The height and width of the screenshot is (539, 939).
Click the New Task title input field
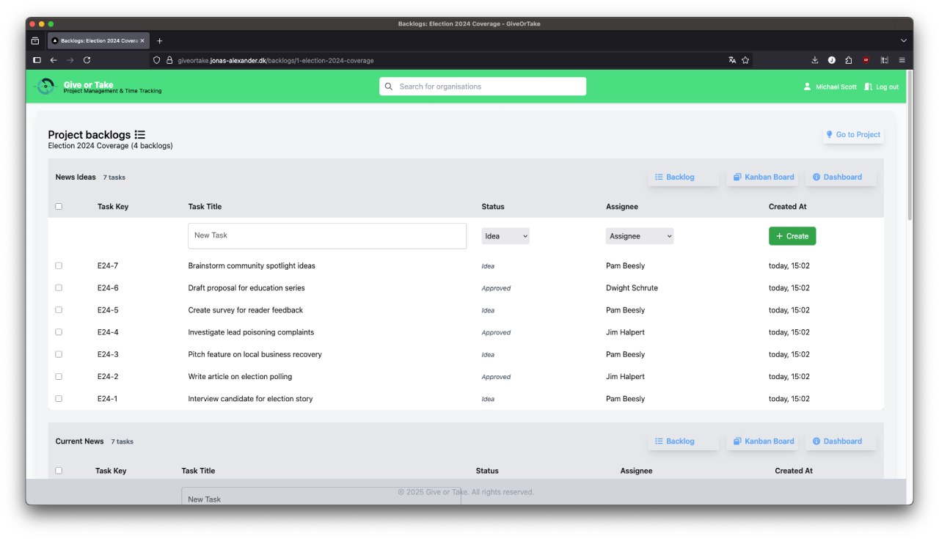click(327, 236)
